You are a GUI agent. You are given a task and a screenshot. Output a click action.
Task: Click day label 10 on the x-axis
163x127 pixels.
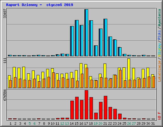53,124
